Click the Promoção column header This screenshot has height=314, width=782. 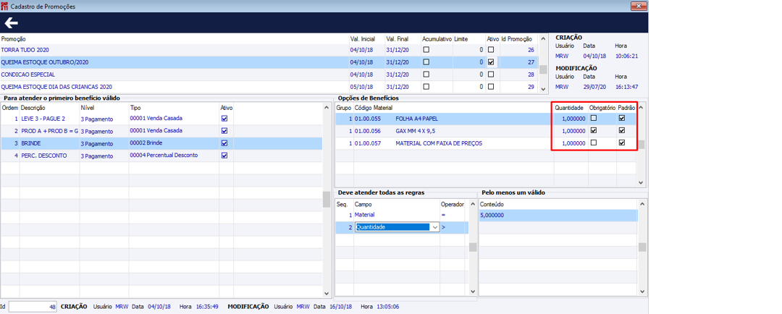(14, 39)
